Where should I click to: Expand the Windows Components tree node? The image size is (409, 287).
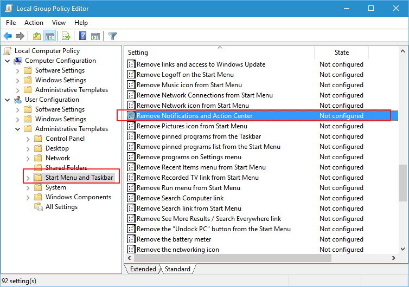(x=28, y=198)
